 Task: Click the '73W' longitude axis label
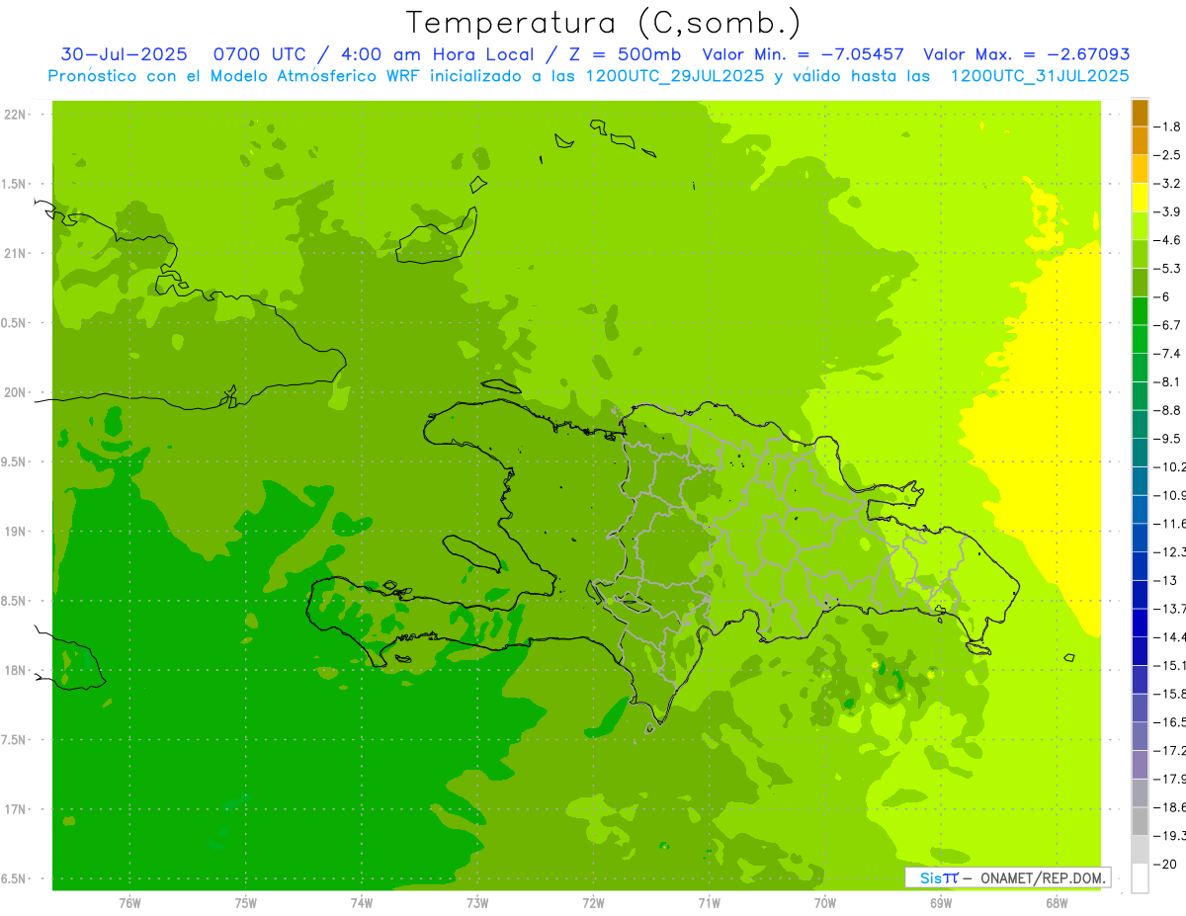pos(476,902)
